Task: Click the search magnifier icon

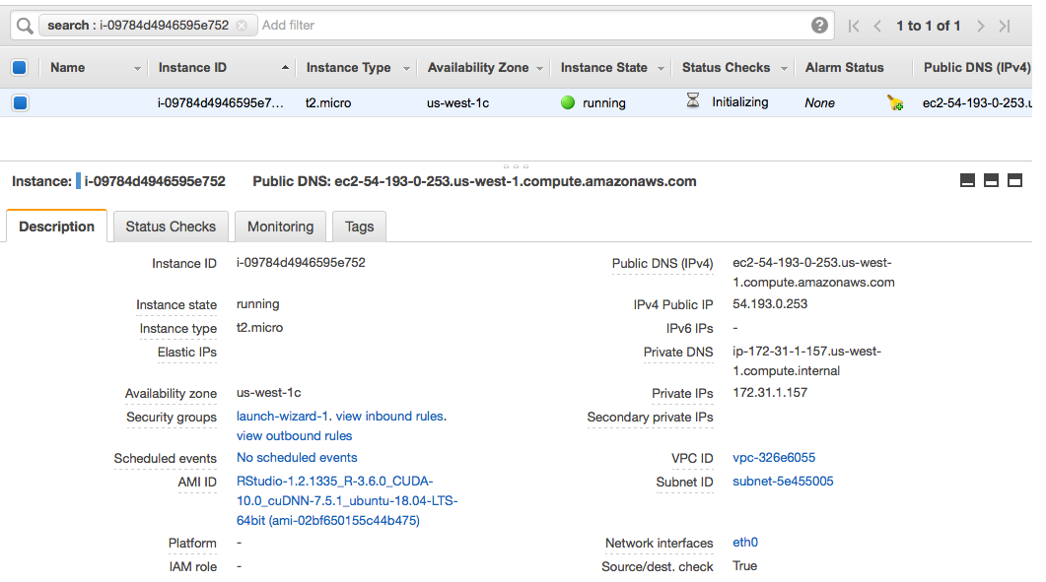Action: pos(25,26)
